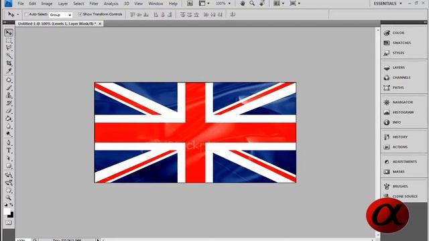Click the Rotate View tool in application bar

[x=262, y=3]
